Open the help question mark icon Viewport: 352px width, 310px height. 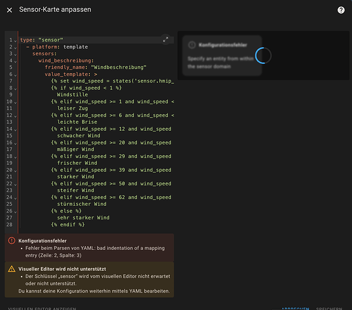click(341, 10)
